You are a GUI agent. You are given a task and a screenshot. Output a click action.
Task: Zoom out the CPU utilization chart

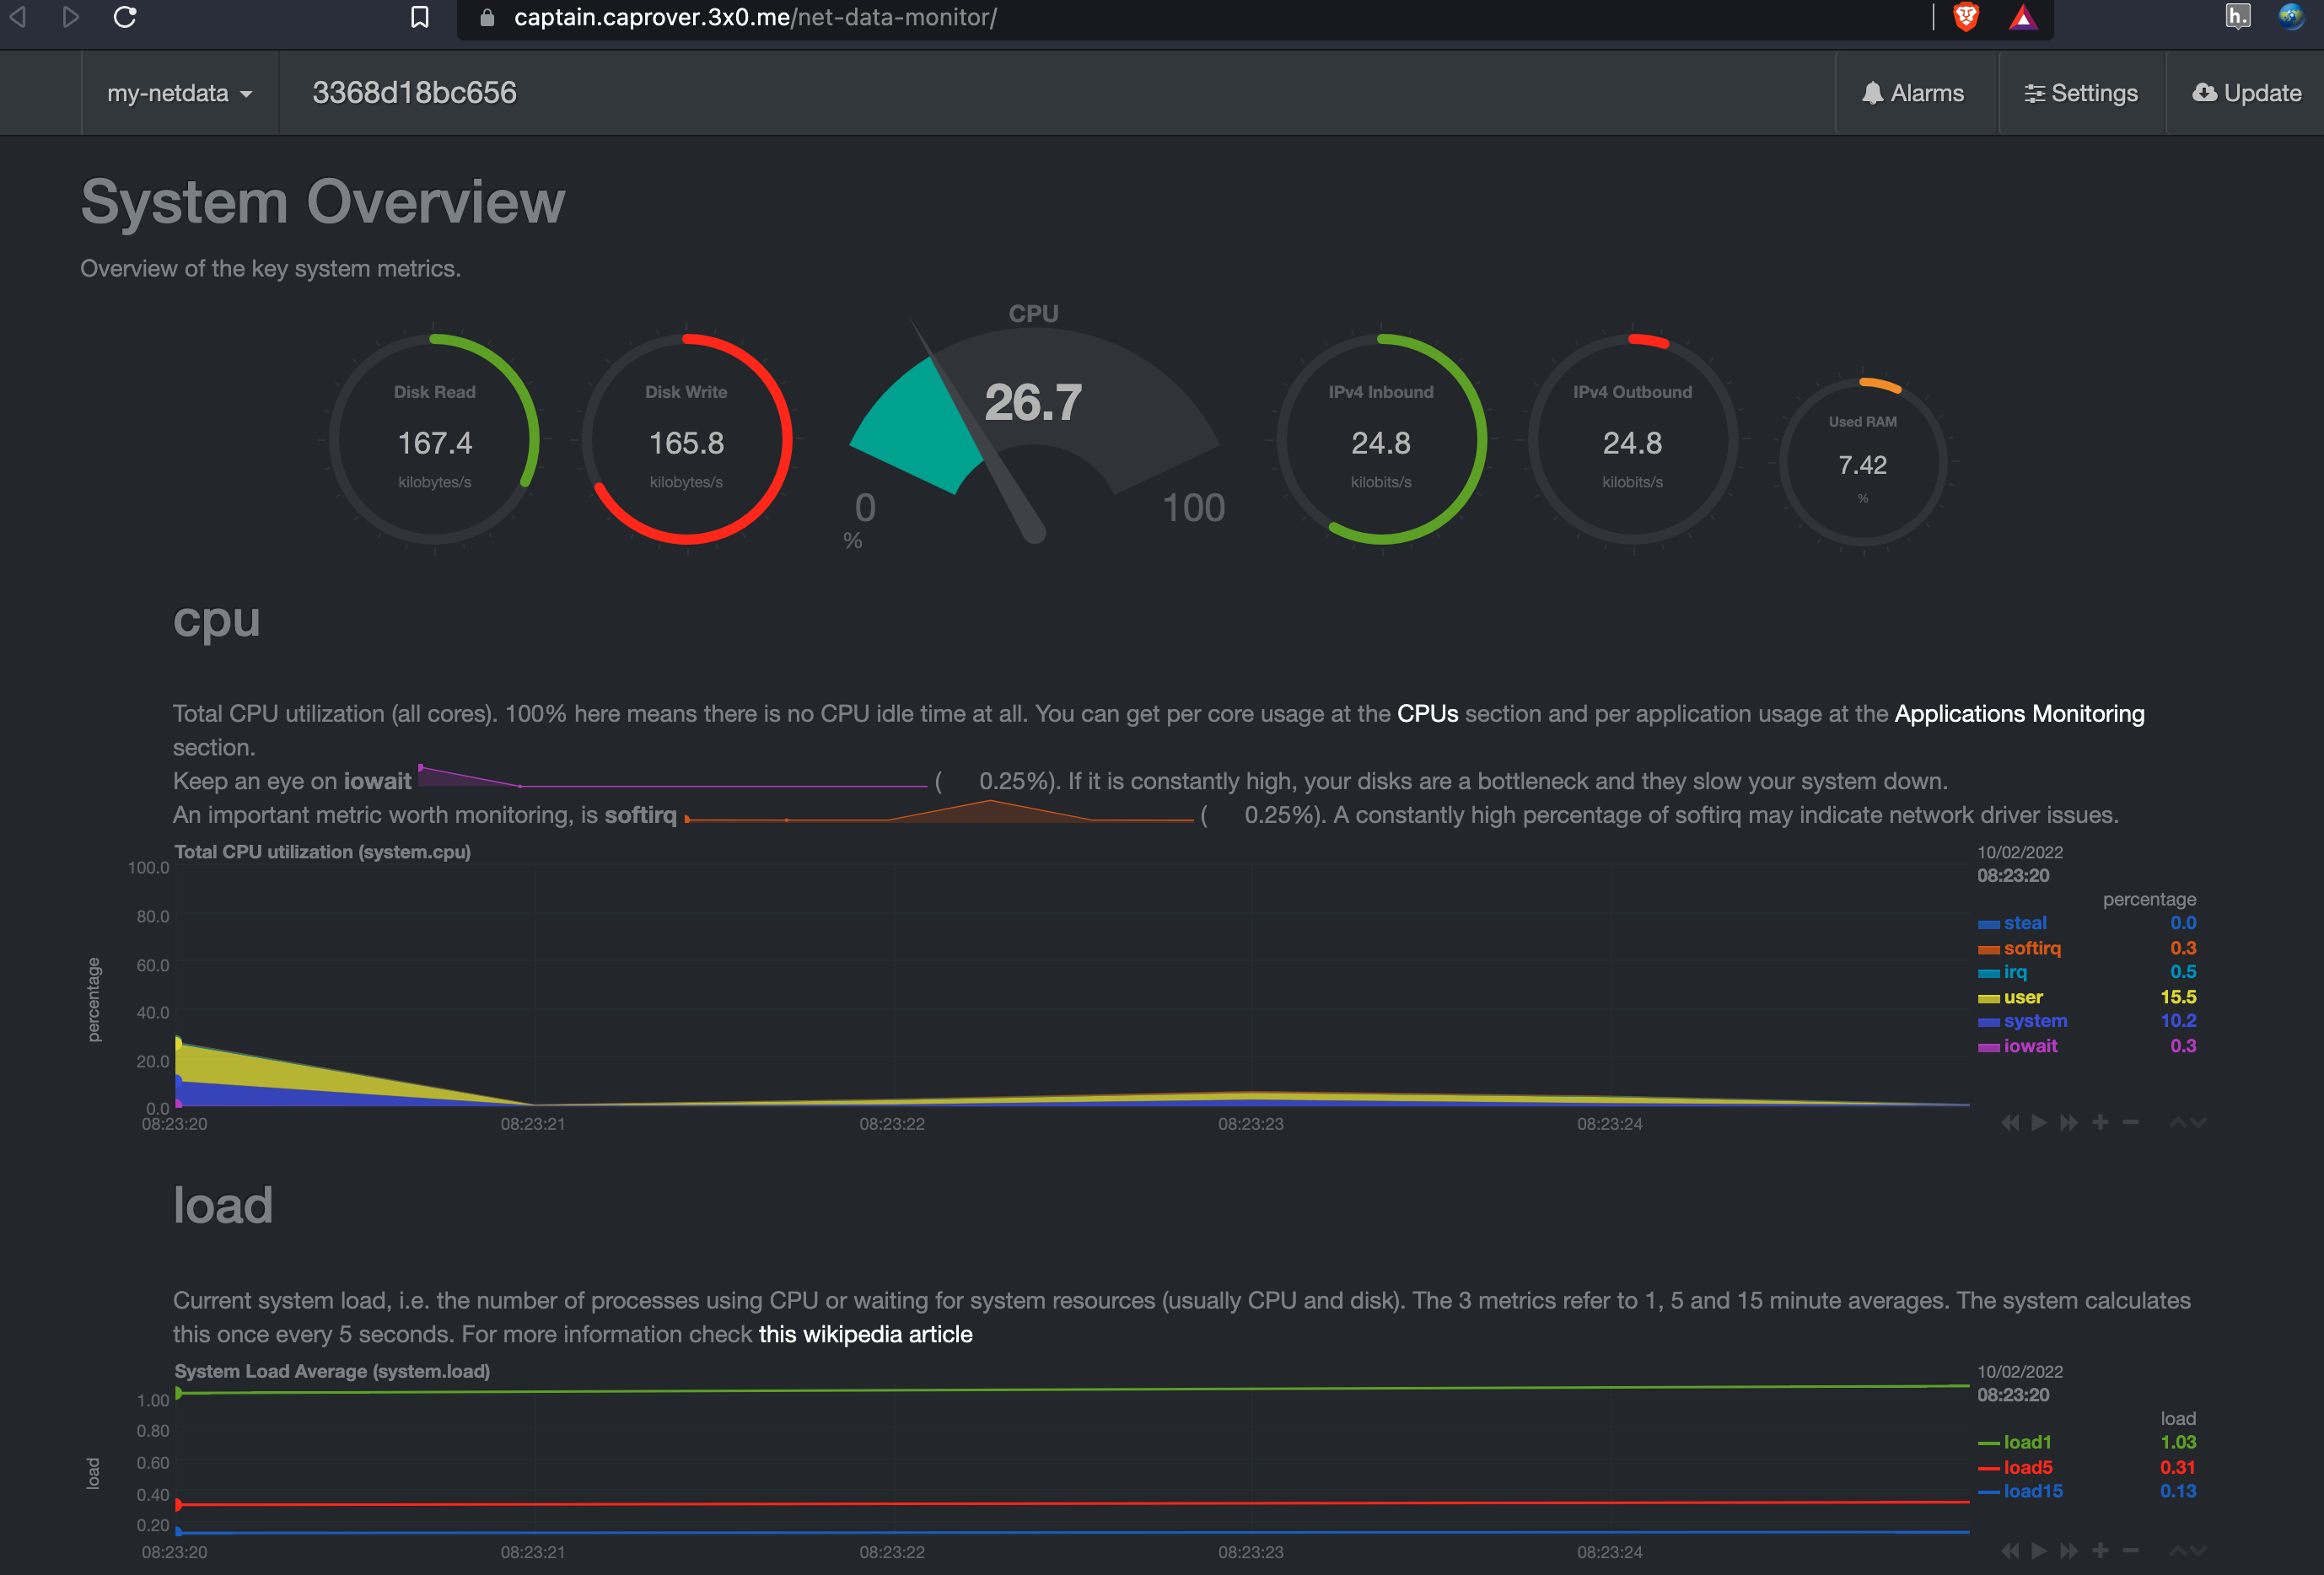2131,1122
